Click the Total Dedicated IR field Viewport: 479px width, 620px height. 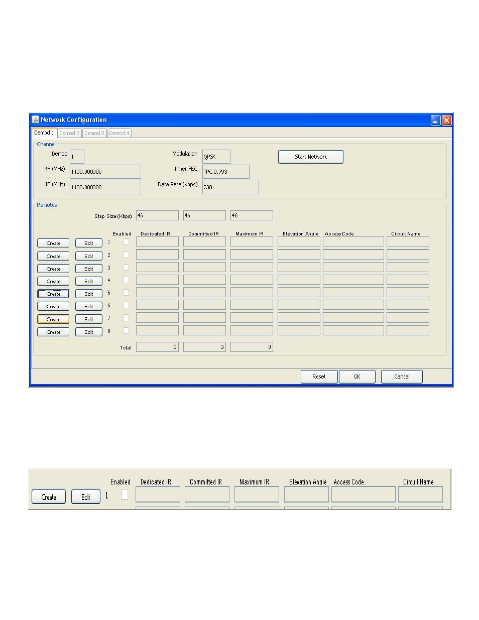[157, 347]
